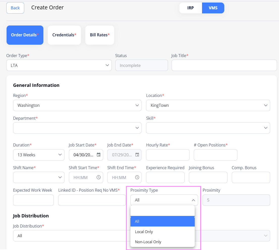Expand the Shift Name dropdown
This screenshot has width=279, height=250.
coord(39,177)
